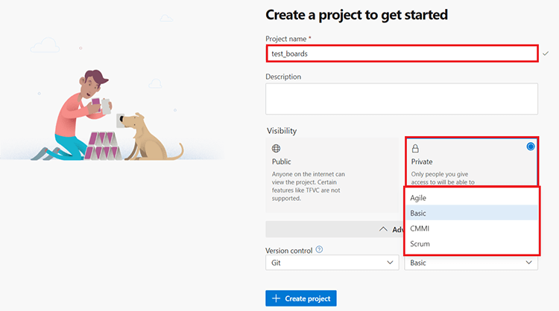Image resolution: width=559 pixels, height=311 pixels.
Task: Choose CMMI from the process list
Action: coord(420,228)
